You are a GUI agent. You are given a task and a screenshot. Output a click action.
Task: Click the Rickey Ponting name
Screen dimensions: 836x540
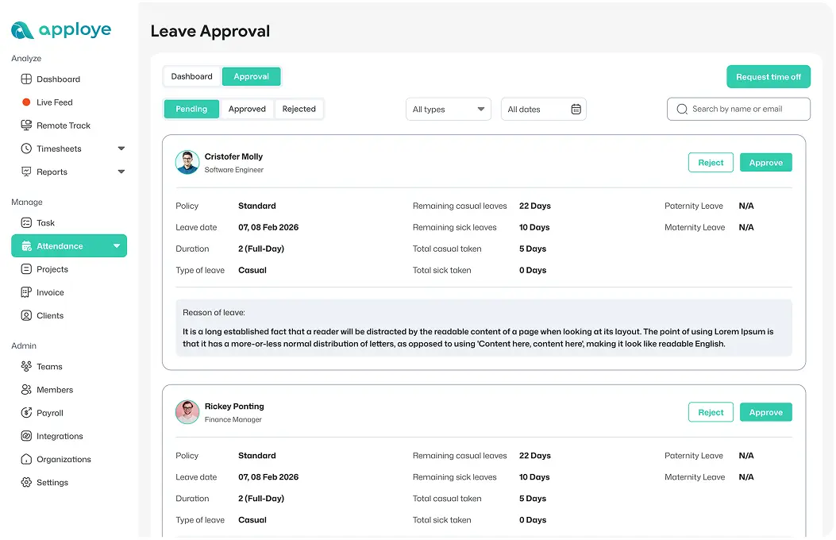(x=234, y=407)
